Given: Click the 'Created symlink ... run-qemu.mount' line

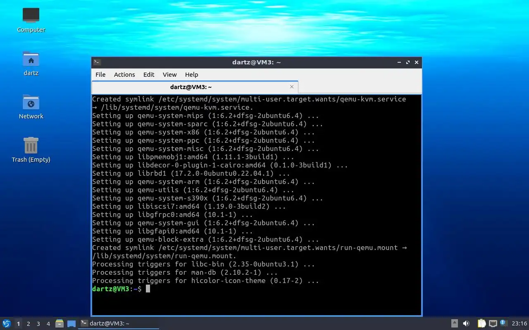Looking at the screenshot, I should click(250, 247).
